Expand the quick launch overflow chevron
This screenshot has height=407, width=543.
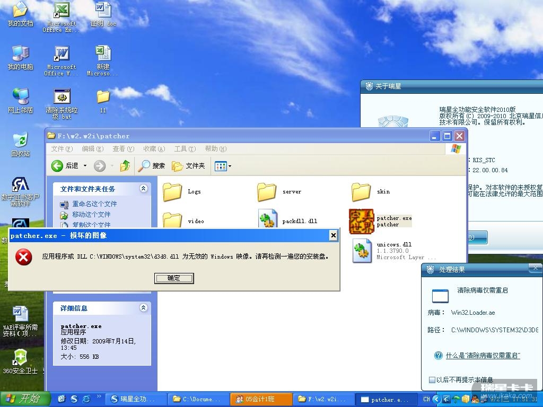(99, 396)
